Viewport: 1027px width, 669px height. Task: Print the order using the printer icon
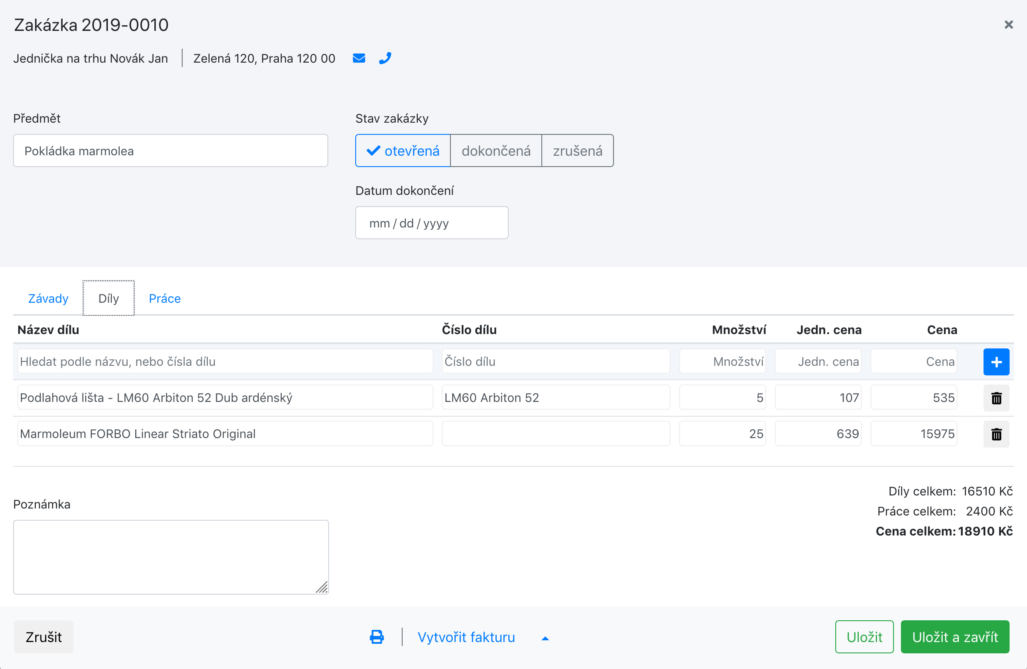point(377,637)
